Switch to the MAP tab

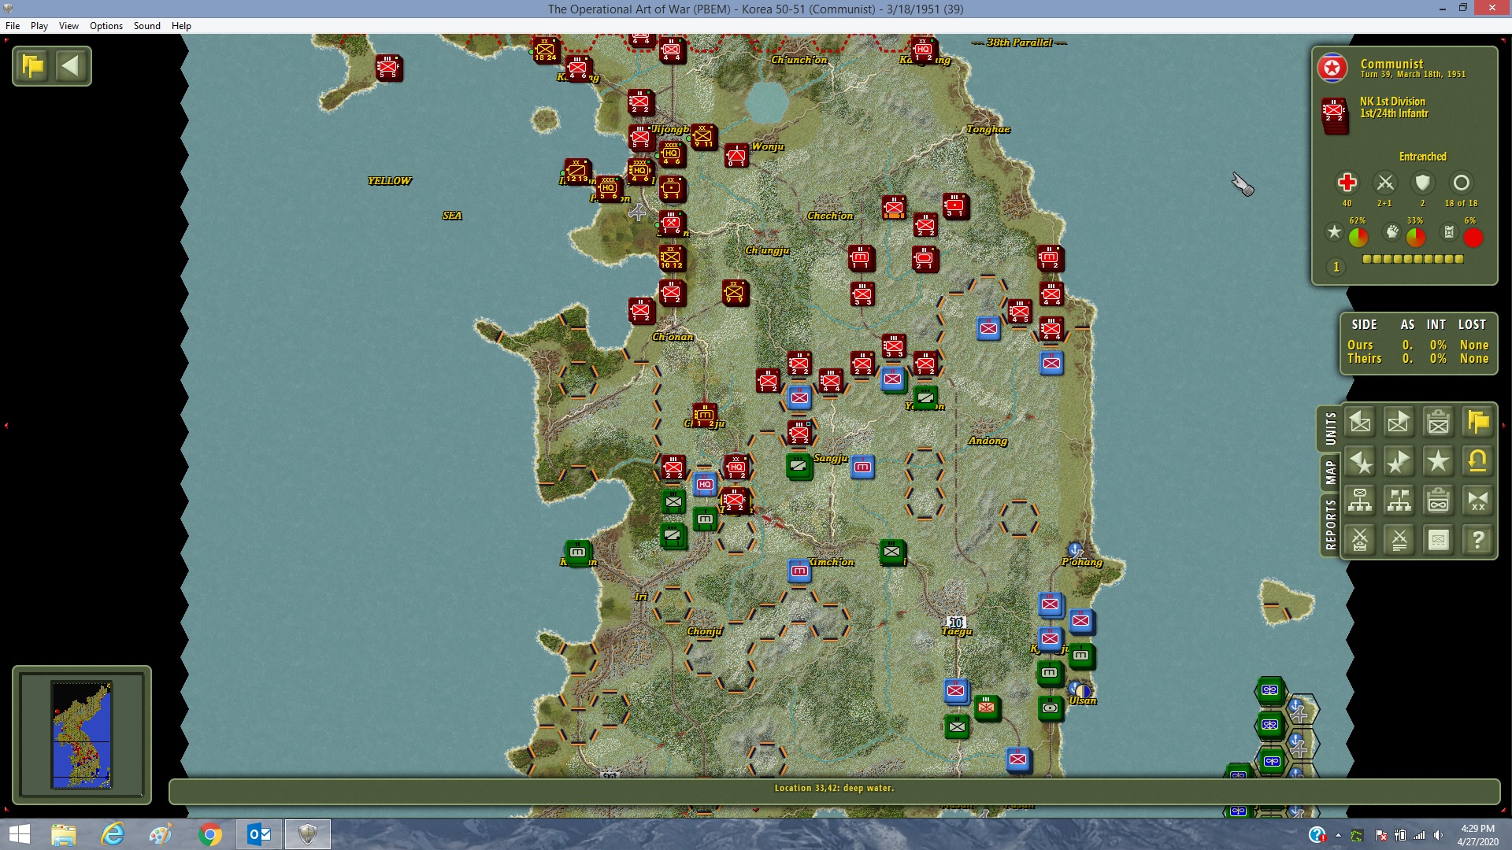(x=1330, y=472)
